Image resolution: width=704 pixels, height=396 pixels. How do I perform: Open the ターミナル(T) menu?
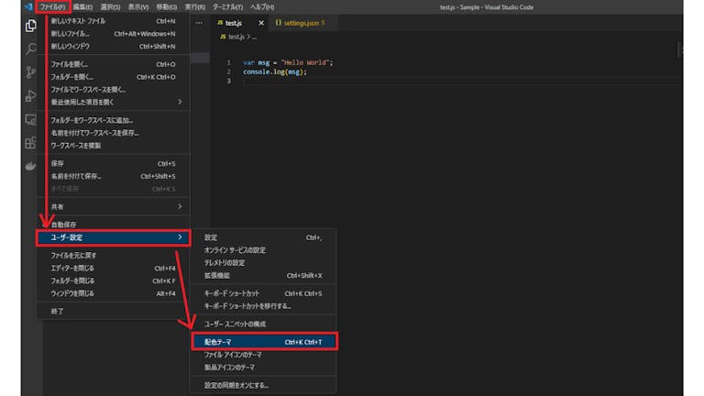227,7
